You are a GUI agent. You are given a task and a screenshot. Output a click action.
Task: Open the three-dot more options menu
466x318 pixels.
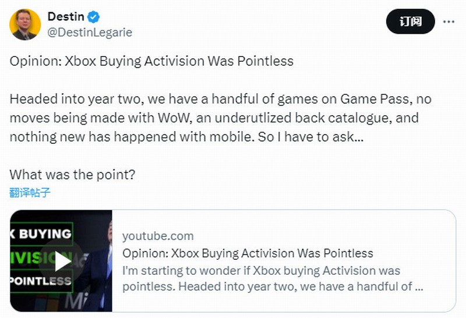449,22
